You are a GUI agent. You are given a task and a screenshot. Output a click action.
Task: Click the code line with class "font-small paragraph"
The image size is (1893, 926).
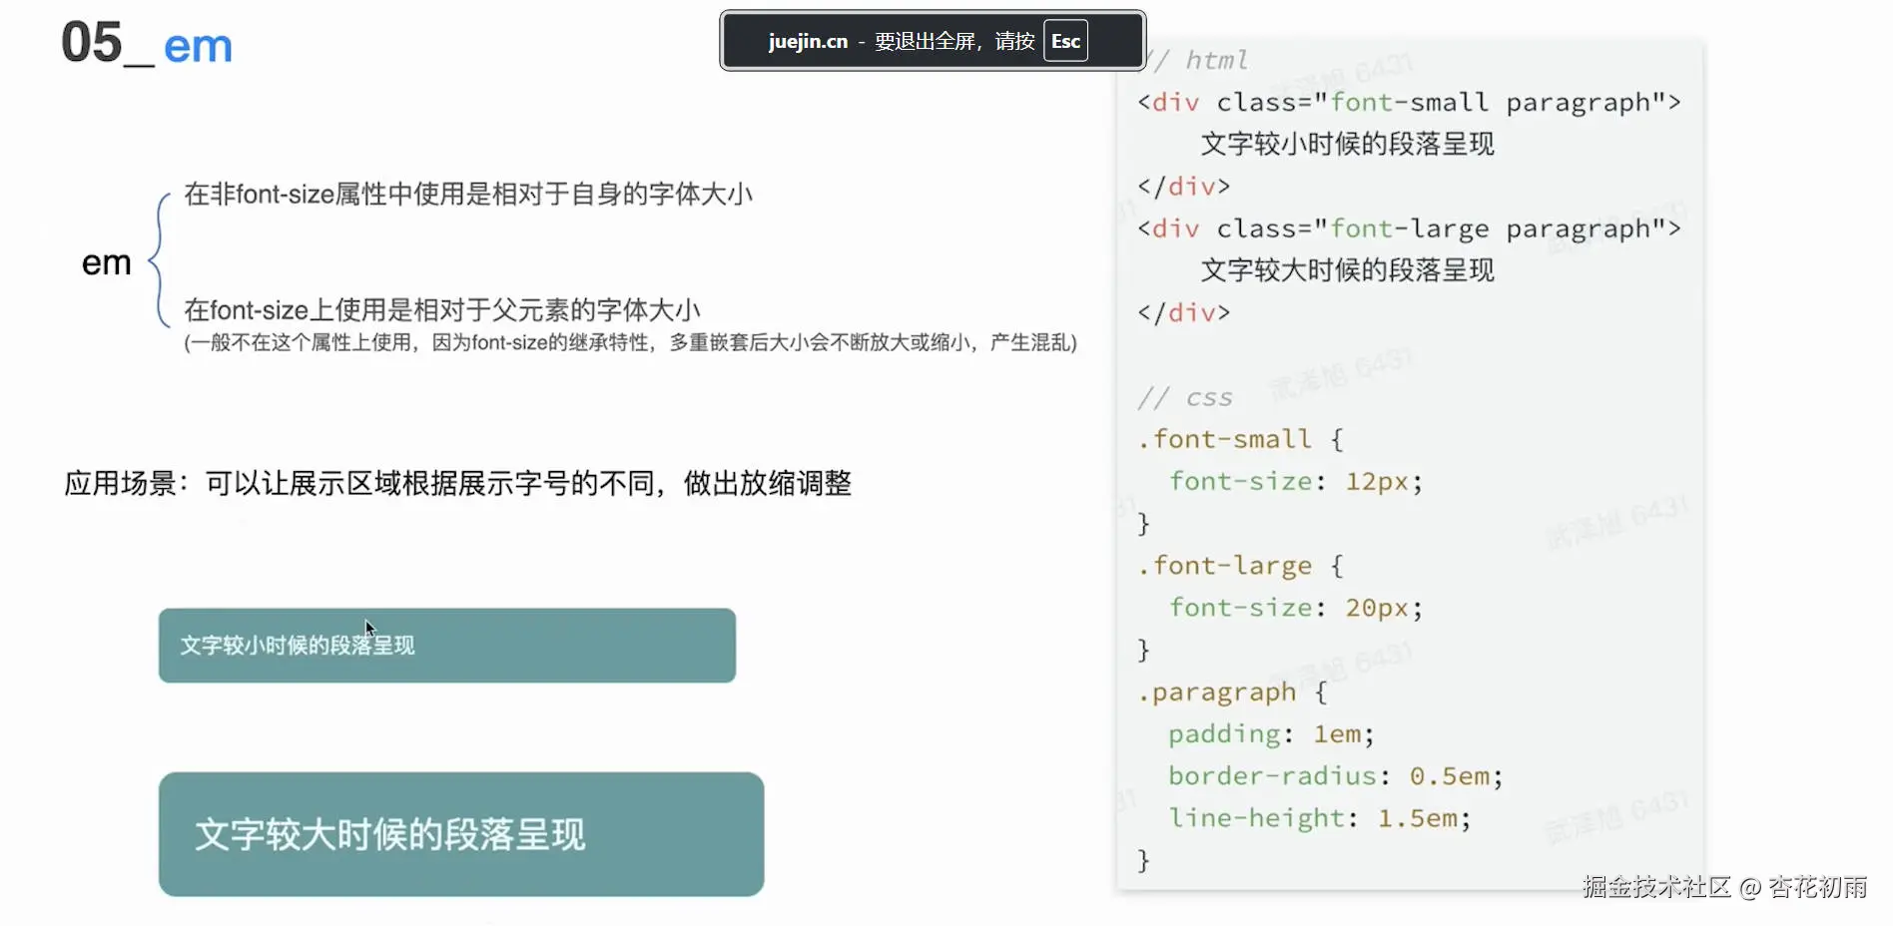click(x=1409, y=103)
